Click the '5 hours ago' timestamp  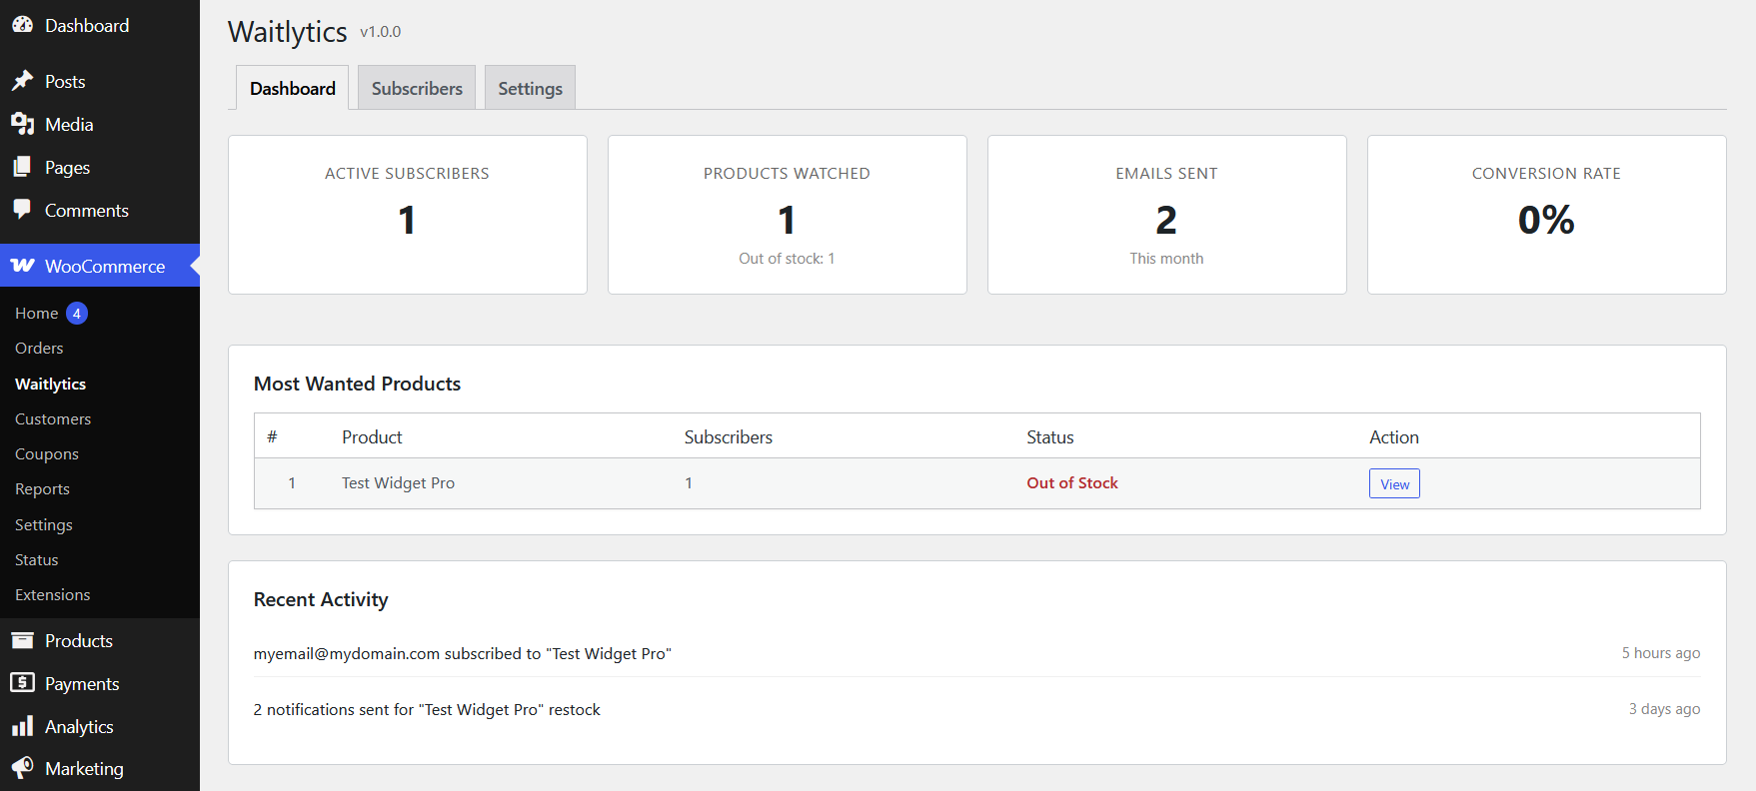1661,653
